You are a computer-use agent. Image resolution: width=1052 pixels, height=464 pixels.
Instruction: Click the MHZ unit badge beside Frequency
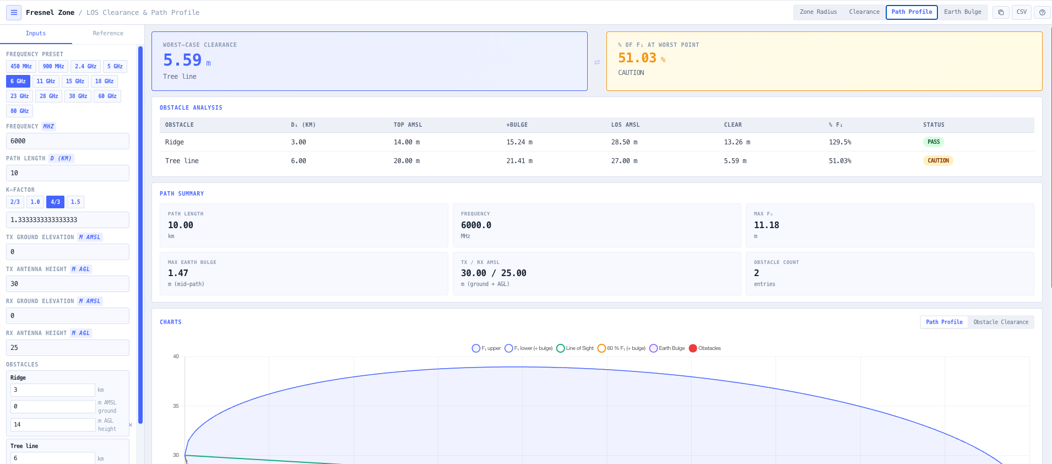[48, 127]
